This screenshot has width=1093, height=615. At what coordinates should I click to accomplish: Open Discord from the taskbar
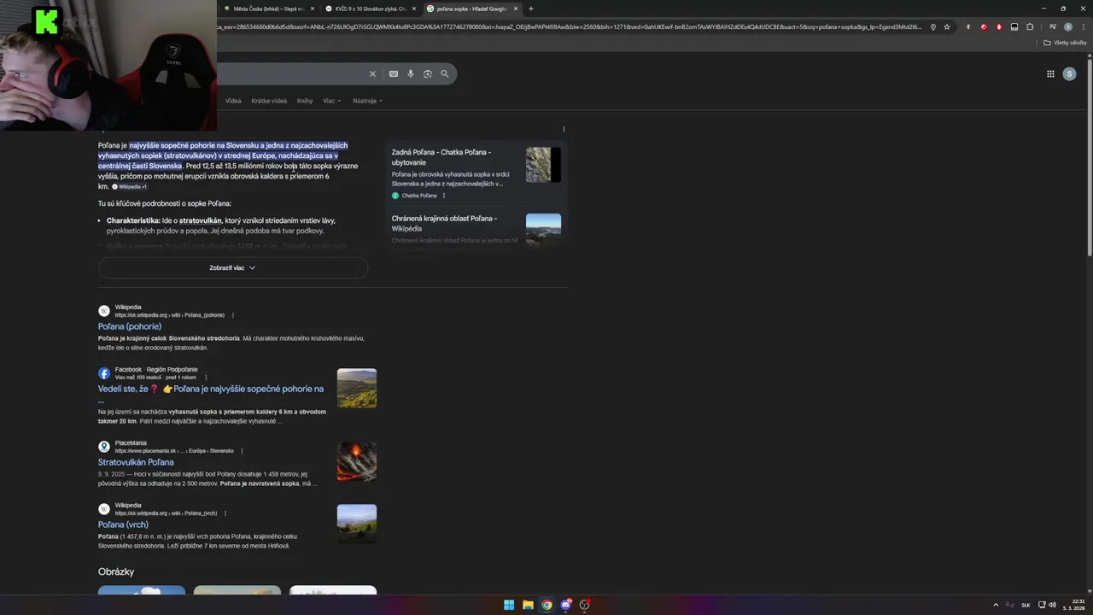(565, 605)
